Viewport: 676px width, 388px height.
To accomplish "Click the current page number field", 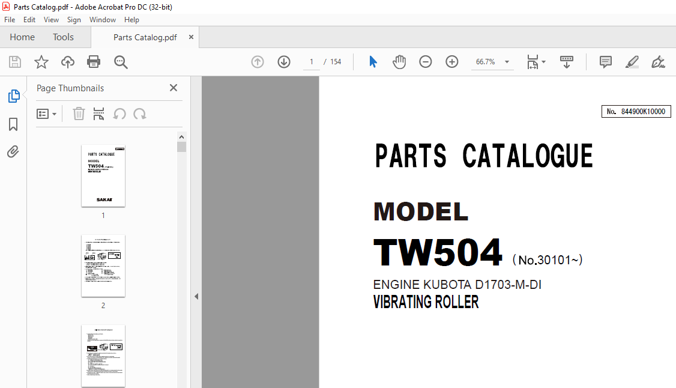I will [x=311, y=62].
